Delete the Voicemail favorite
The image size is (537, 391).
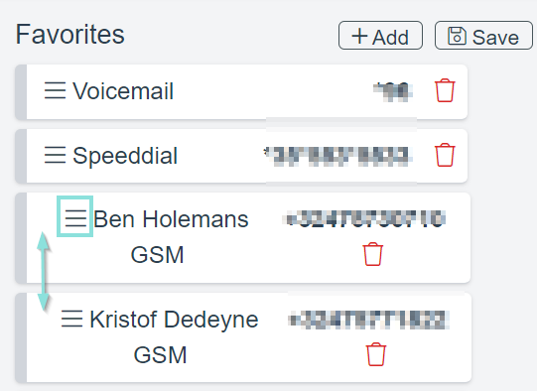pyautogui.click(x=445, y=90)
